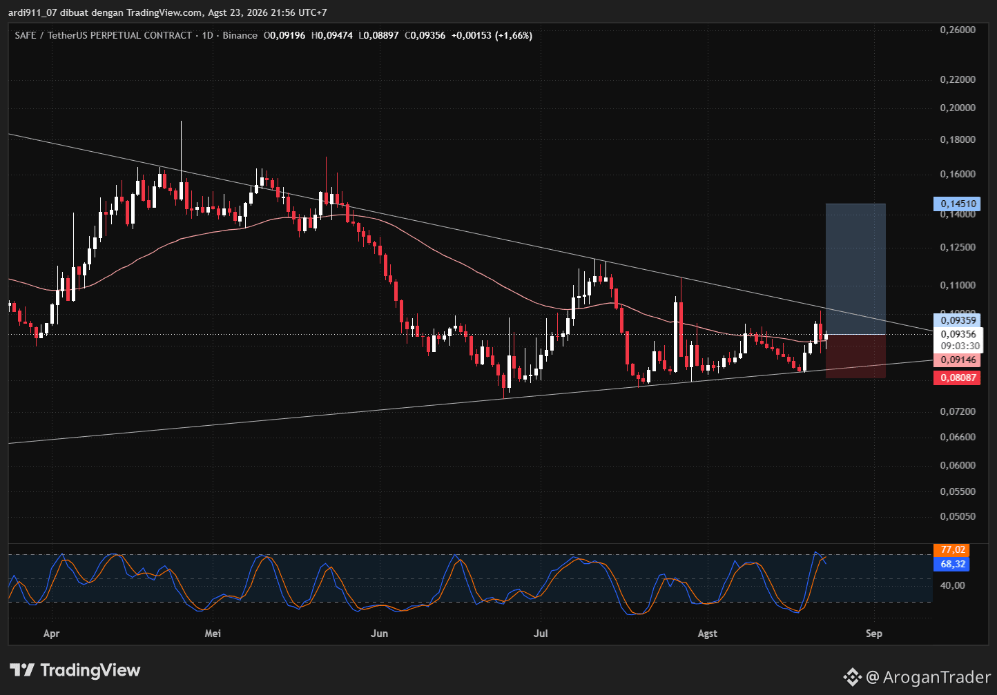Screen dimensions: 997x695
Task: Click the 40,00 oscillator scale label
Action: [953, 585]
